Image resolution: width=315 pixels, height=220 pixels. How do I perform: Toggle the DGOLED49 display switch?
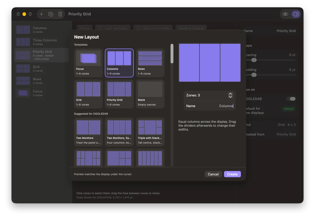[x=291, y=99]
